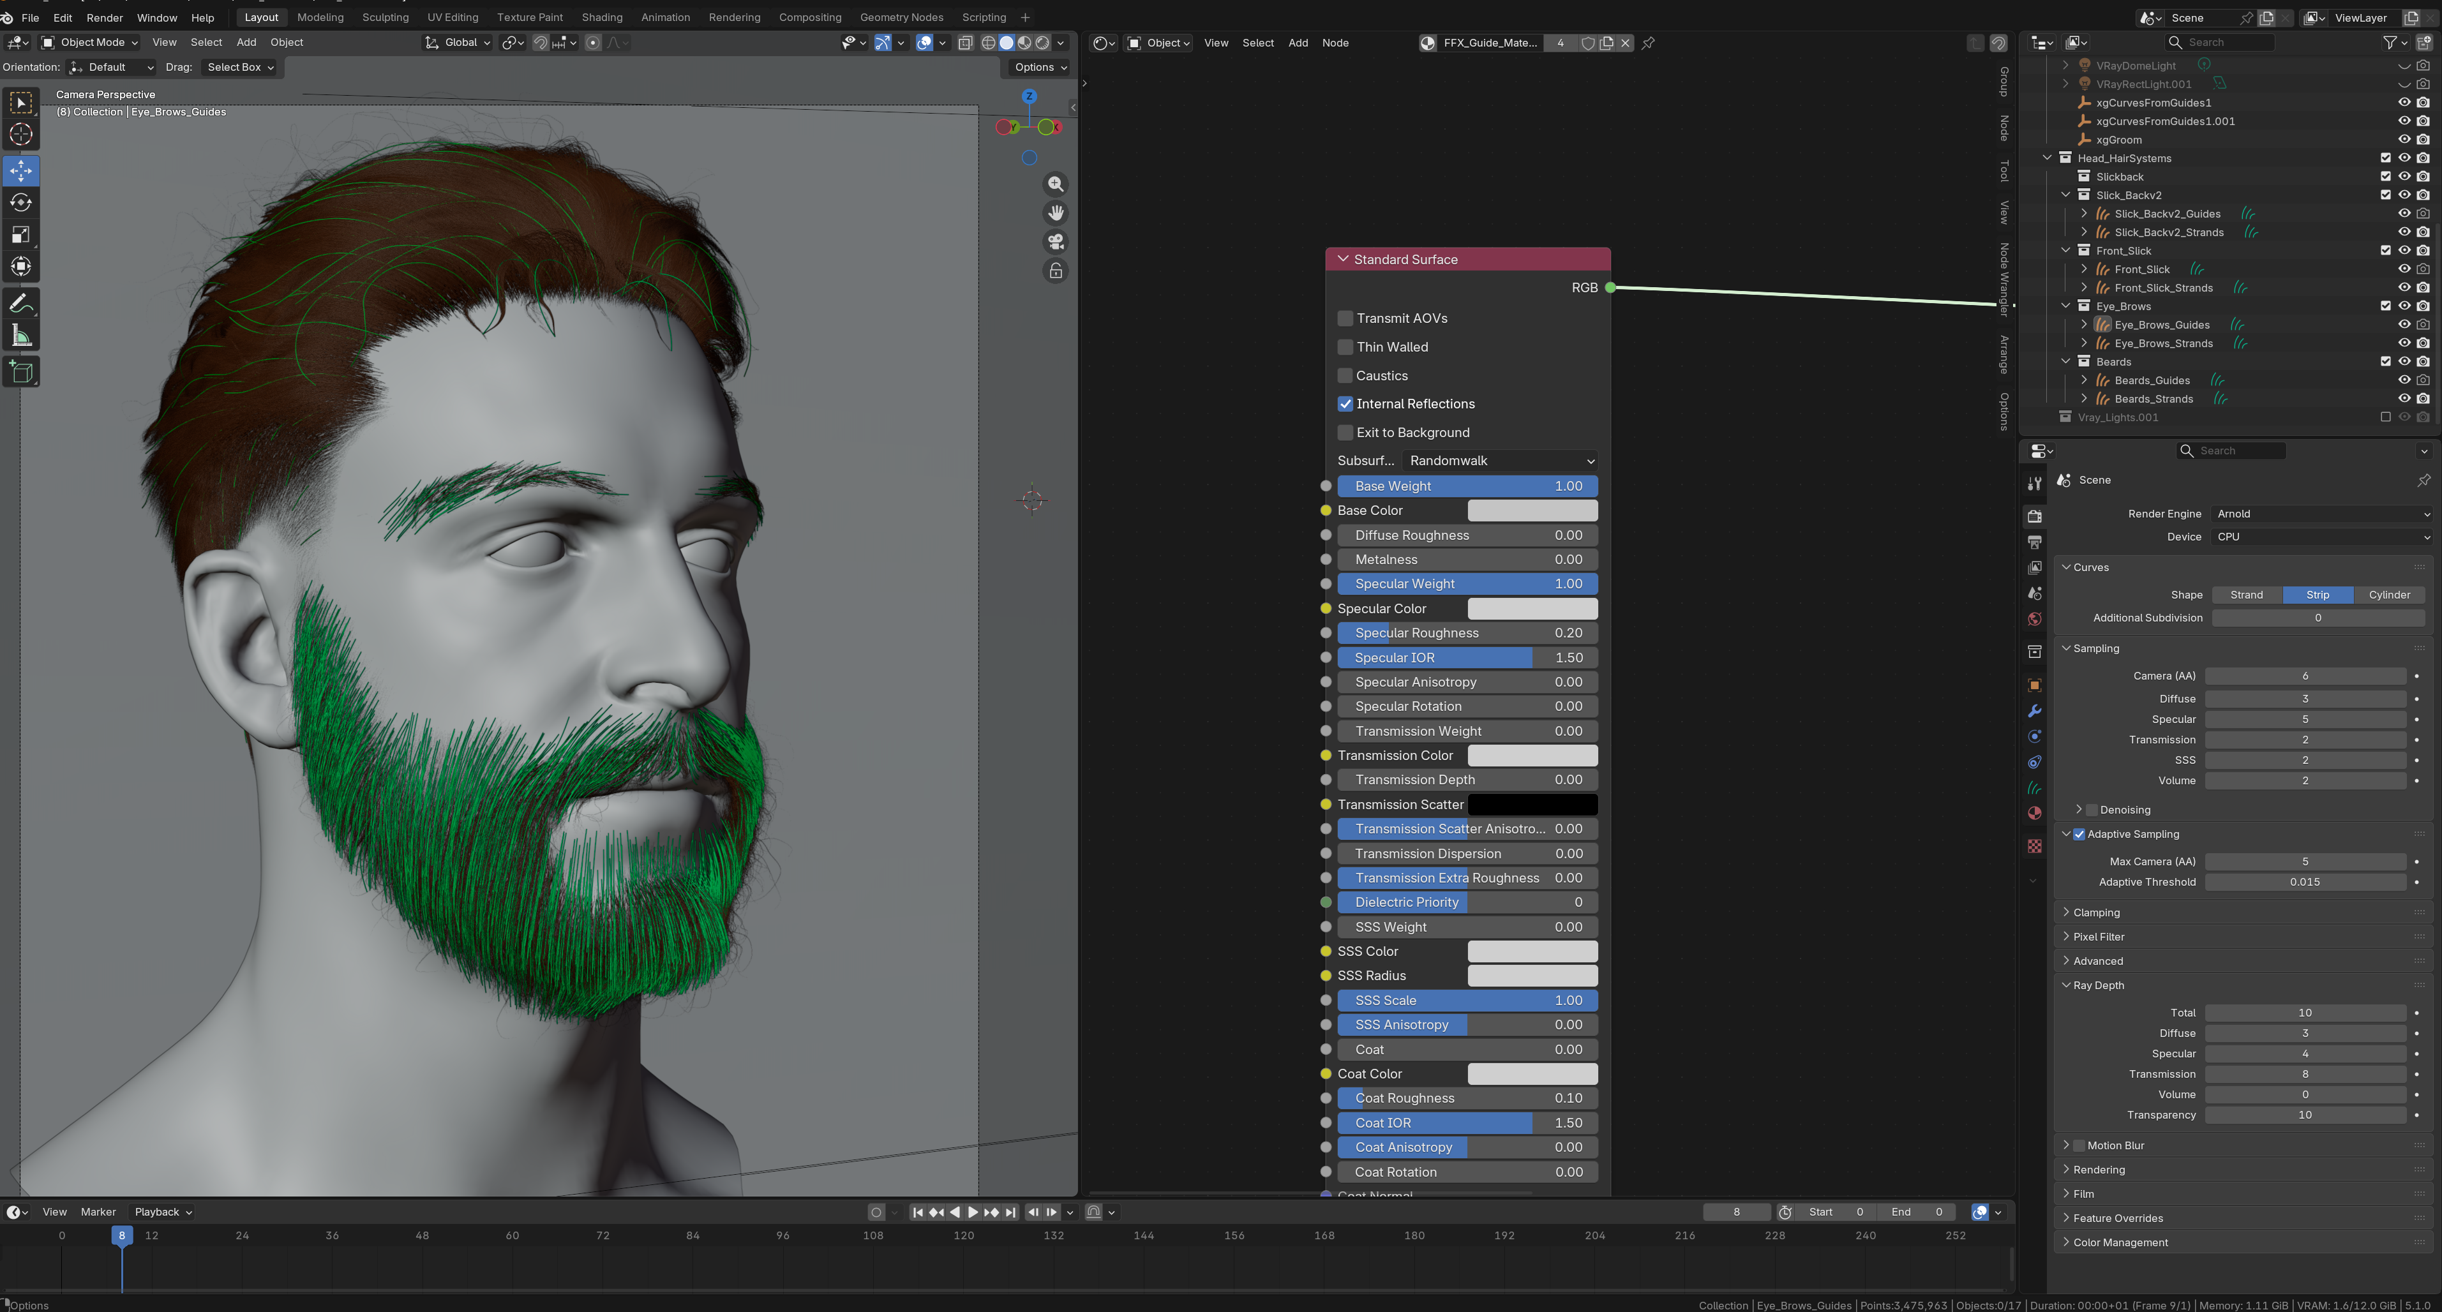Open the Modifiers wrench properties tab

coord(2034,711)
